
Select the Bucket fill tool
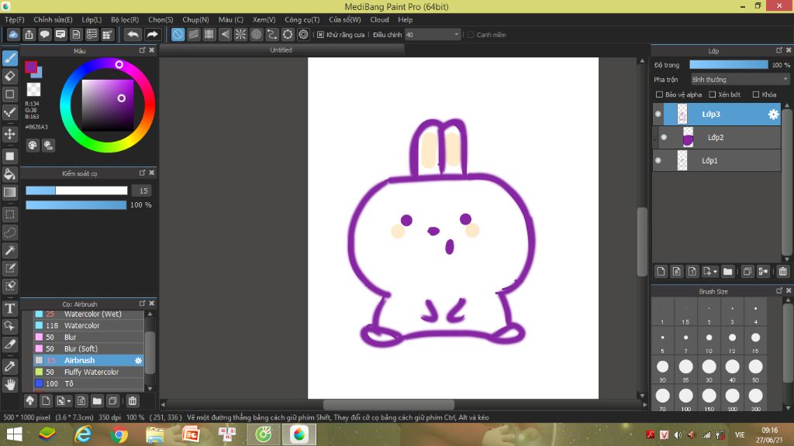tap(10, 174)
